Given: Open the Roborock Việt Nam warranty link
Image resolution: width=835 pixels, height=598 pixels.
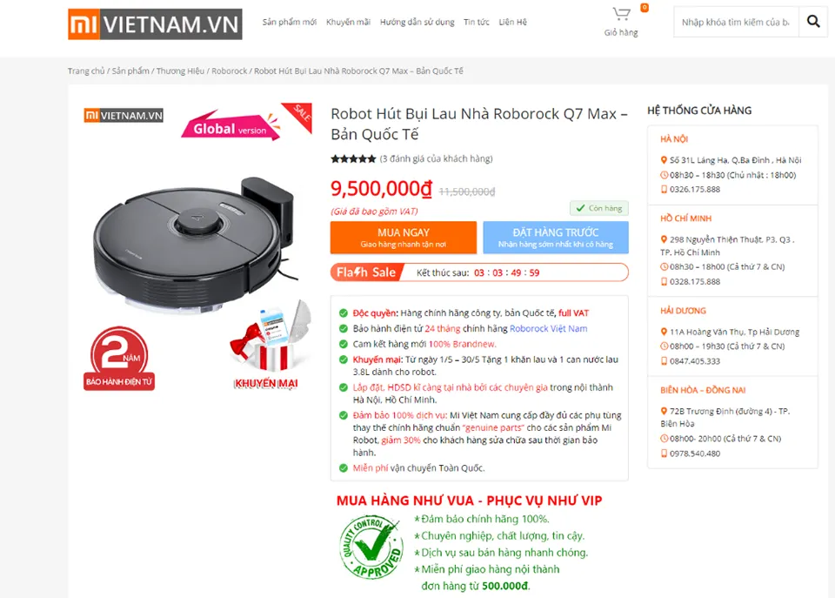Looking at the screenshot, I should point(549,328).
